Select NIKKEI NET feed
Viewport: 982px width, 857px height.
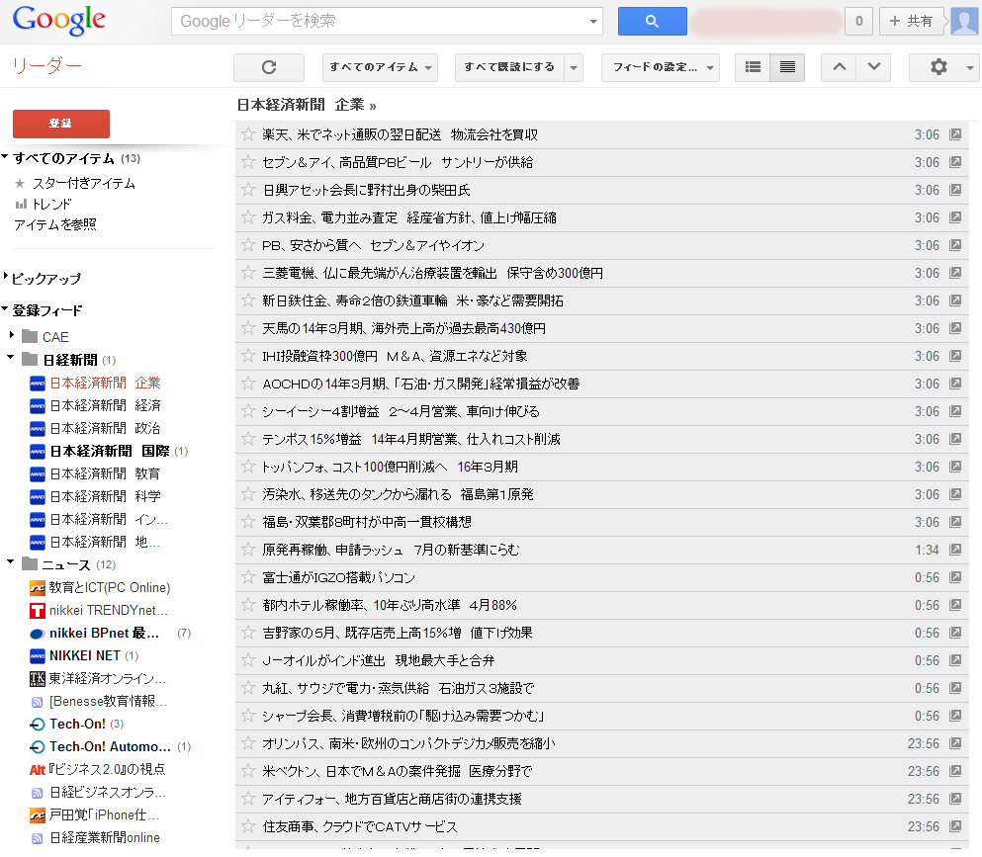coord(84,656)
